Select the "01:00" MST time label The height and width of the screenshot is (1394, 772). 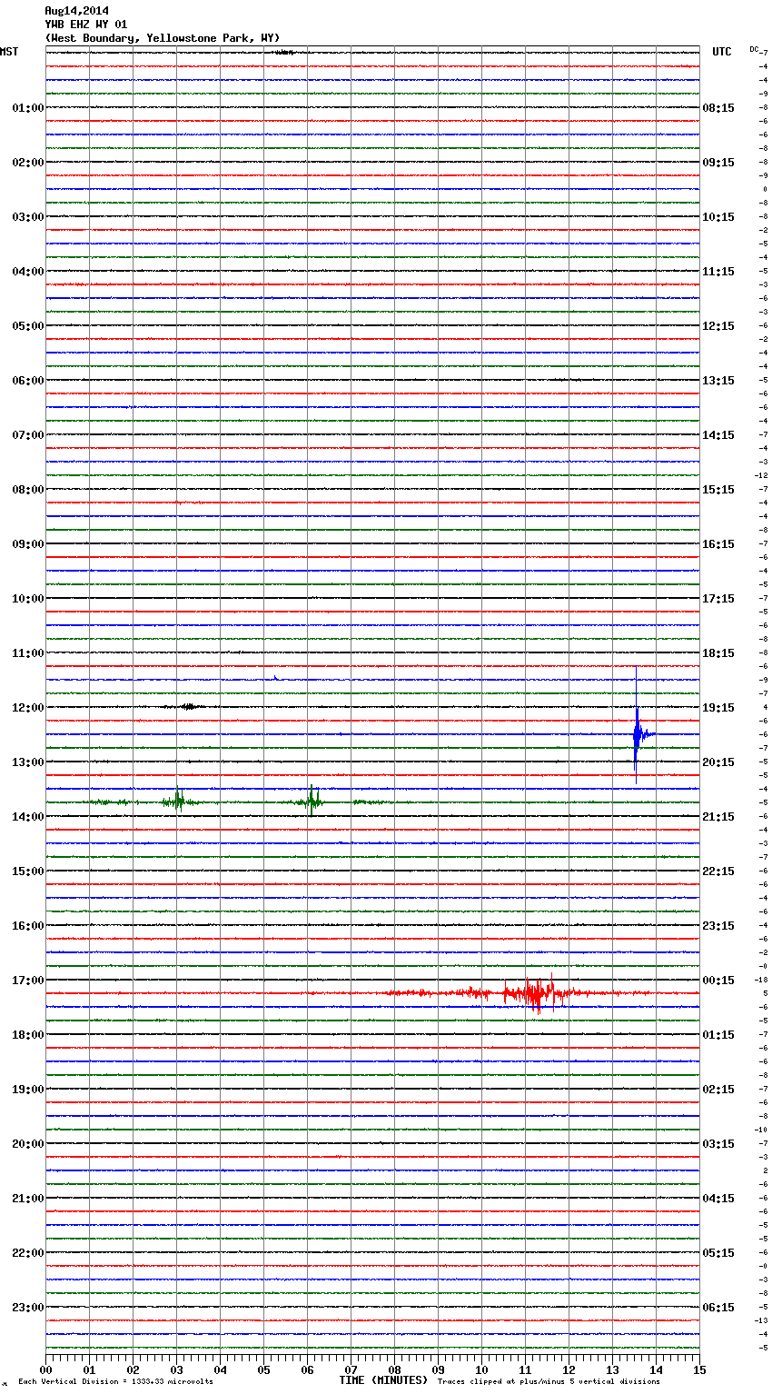coord(27,108)
